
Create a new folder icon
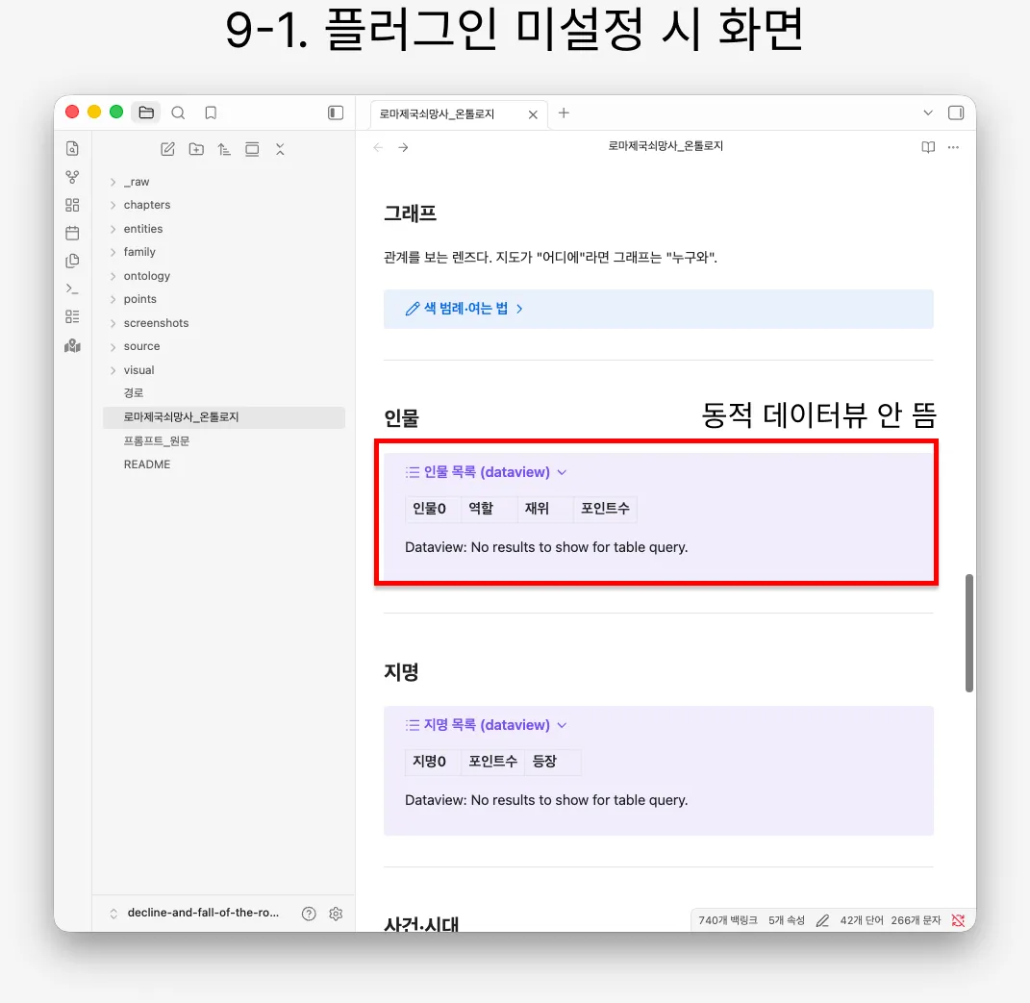click(196, 149)
